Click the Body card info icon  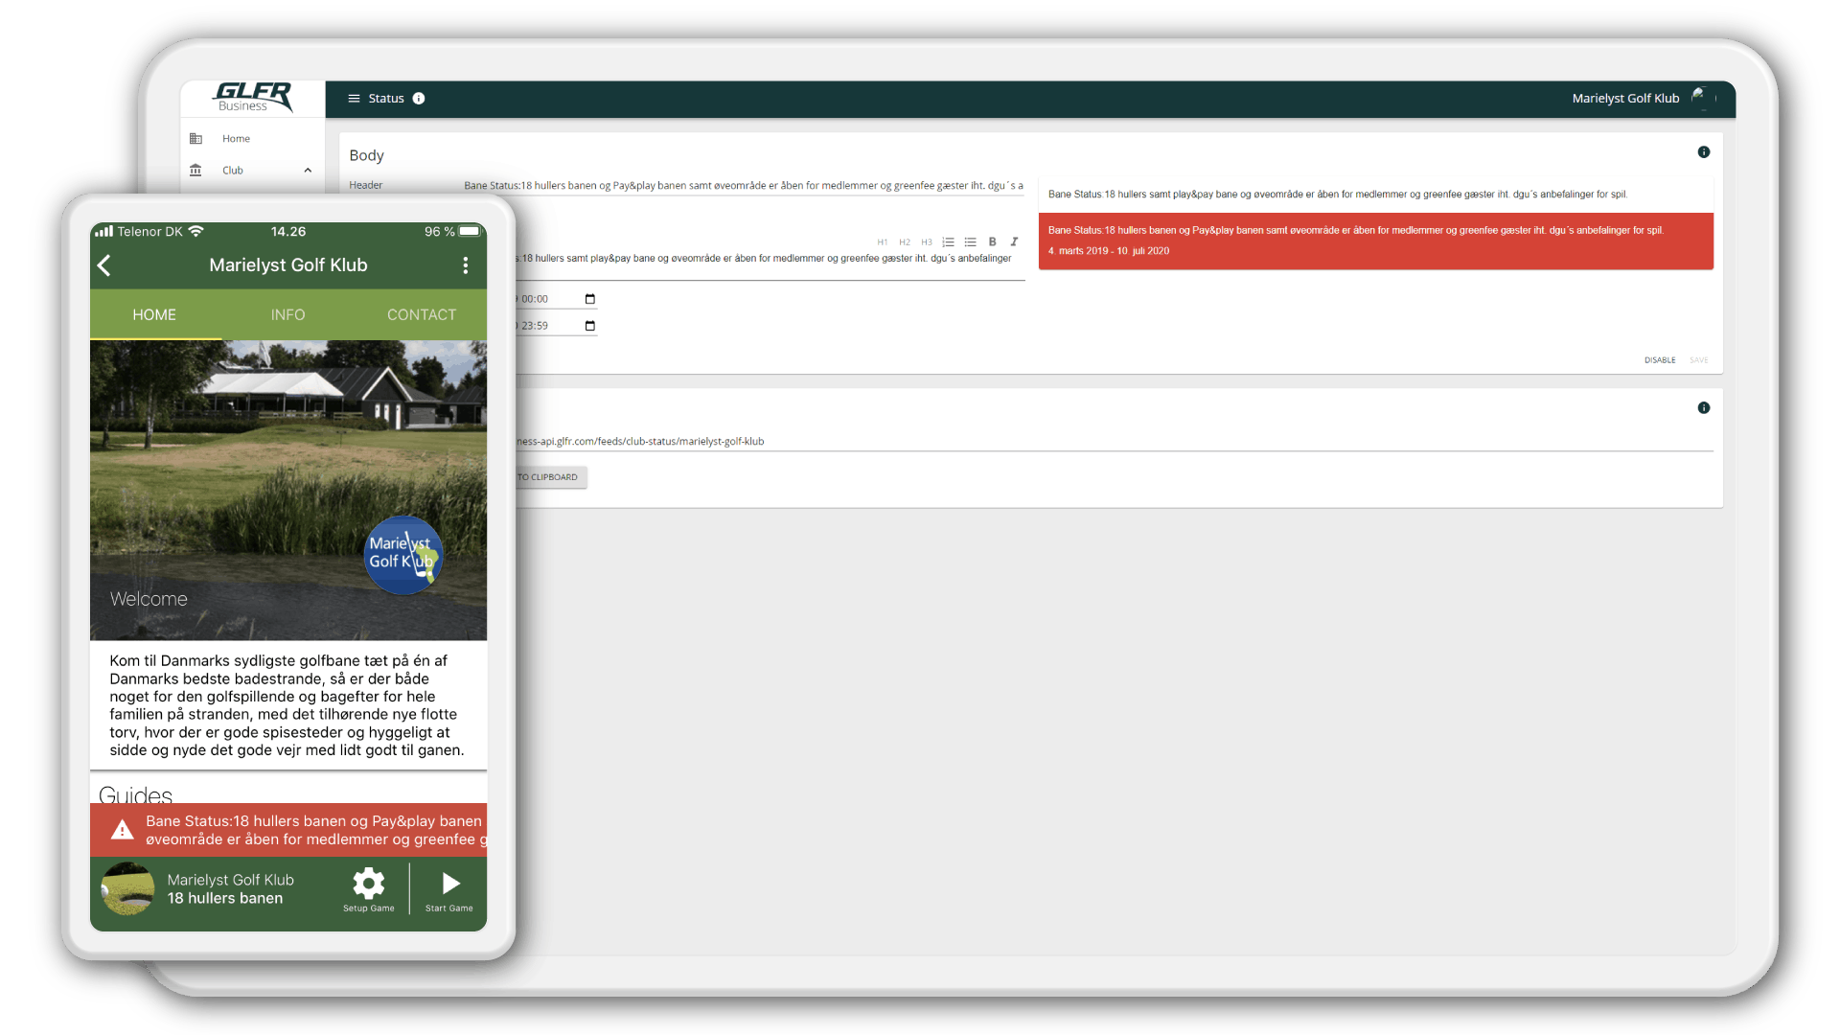[1704, 152]
